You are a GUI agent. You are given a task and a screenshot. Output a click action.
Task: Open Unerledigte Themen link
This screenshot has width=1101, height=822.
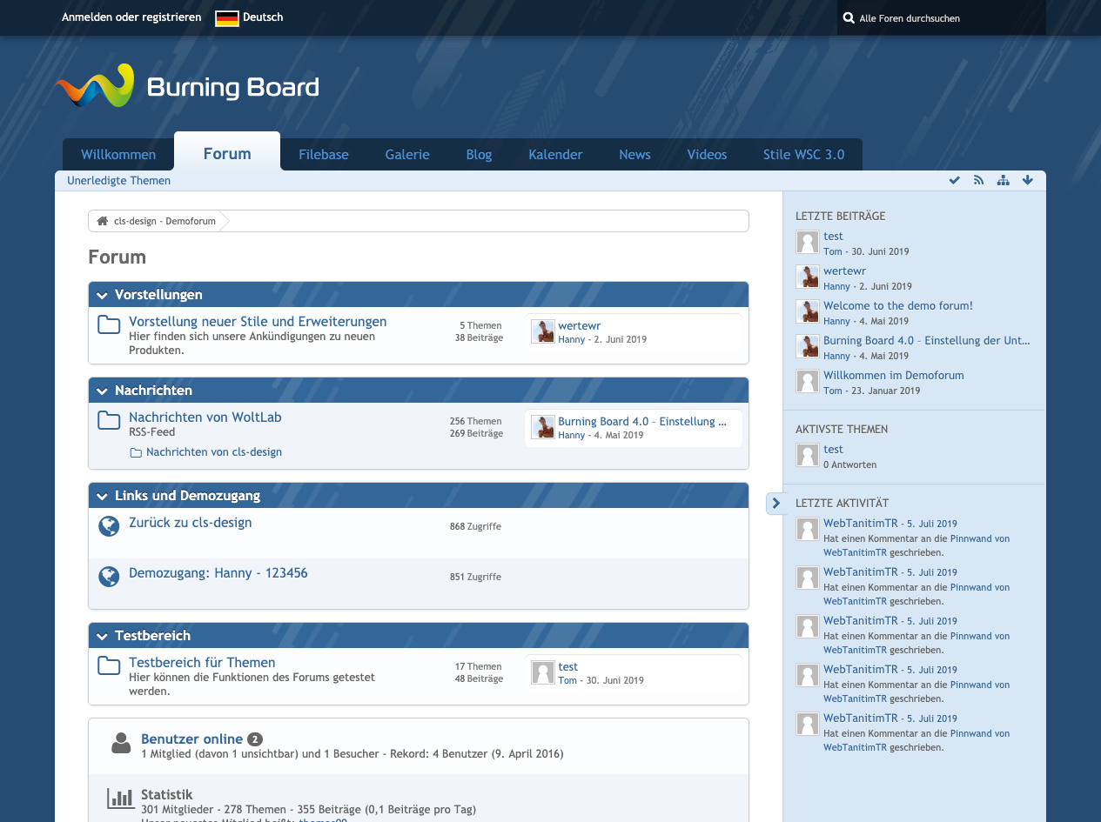(118, 181)
